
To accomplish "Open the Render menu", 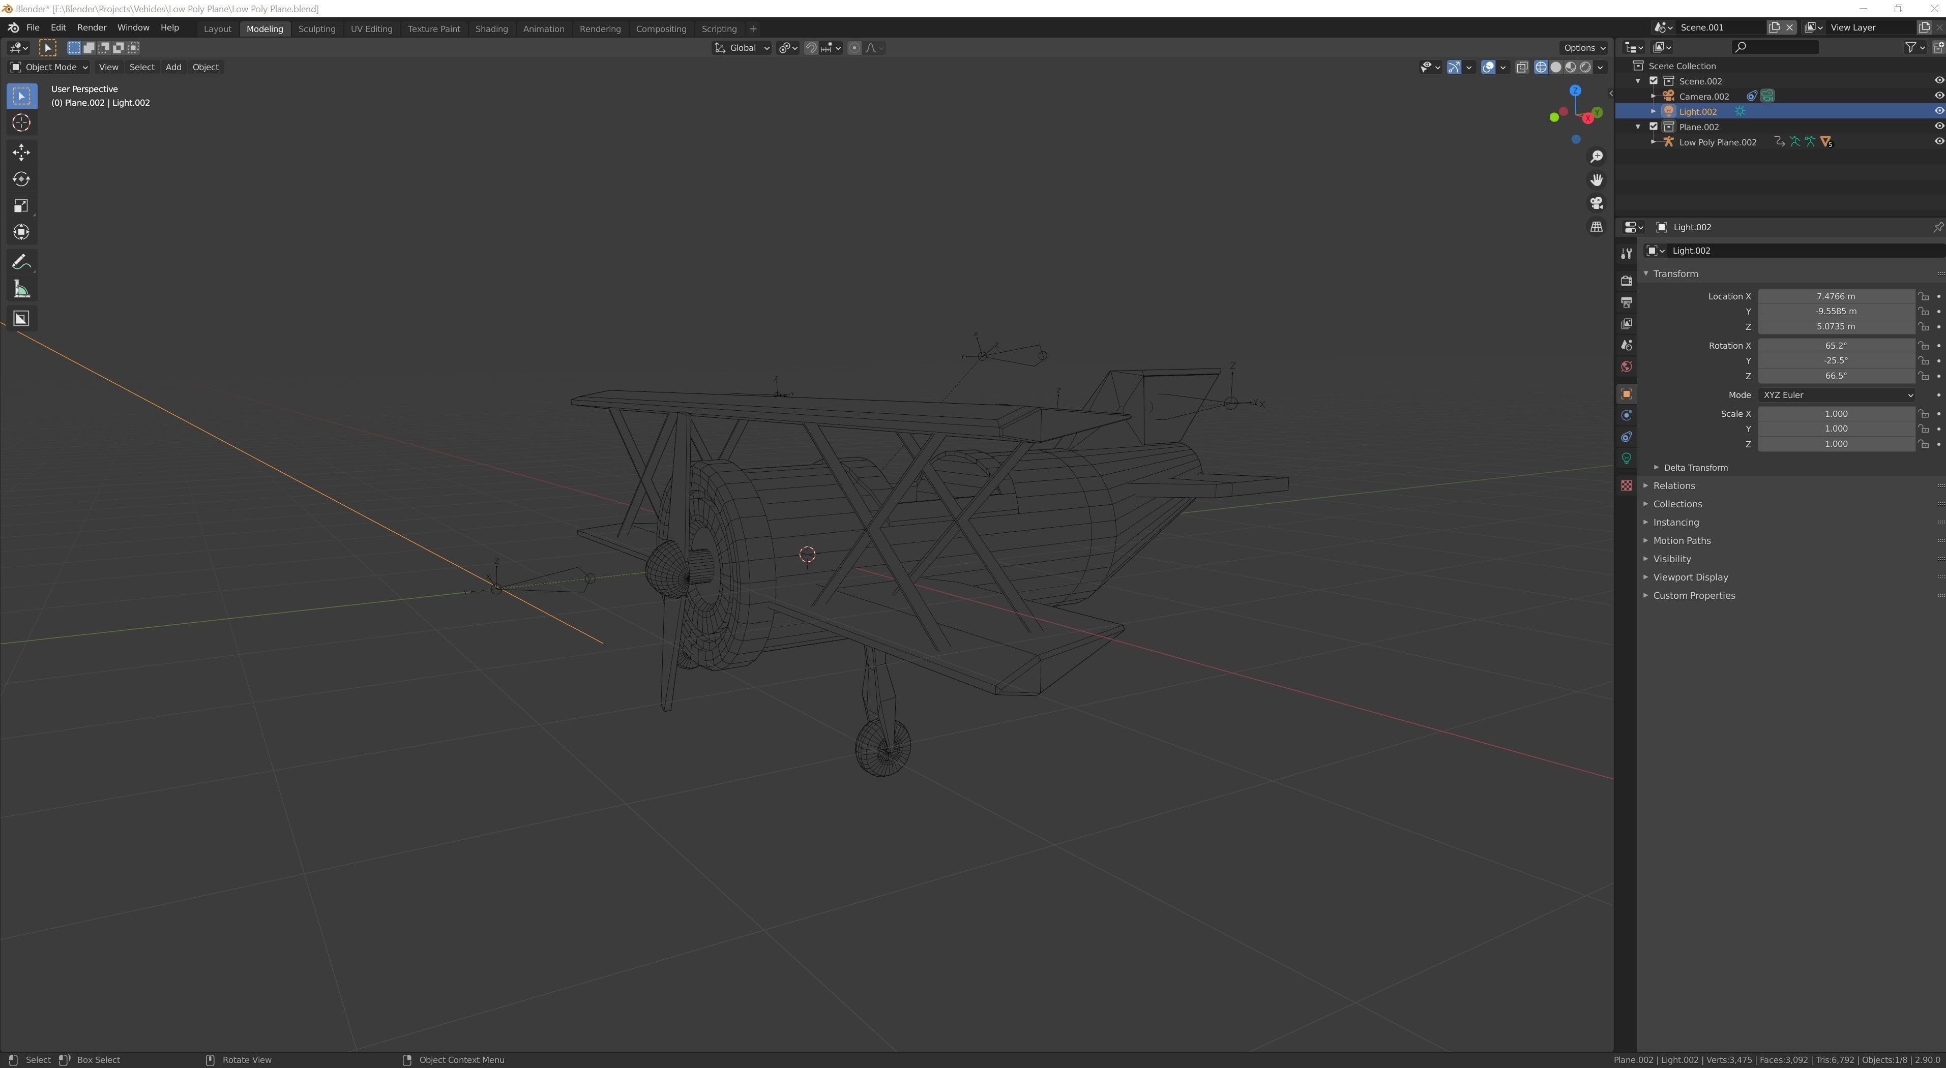I will [92, 27].
